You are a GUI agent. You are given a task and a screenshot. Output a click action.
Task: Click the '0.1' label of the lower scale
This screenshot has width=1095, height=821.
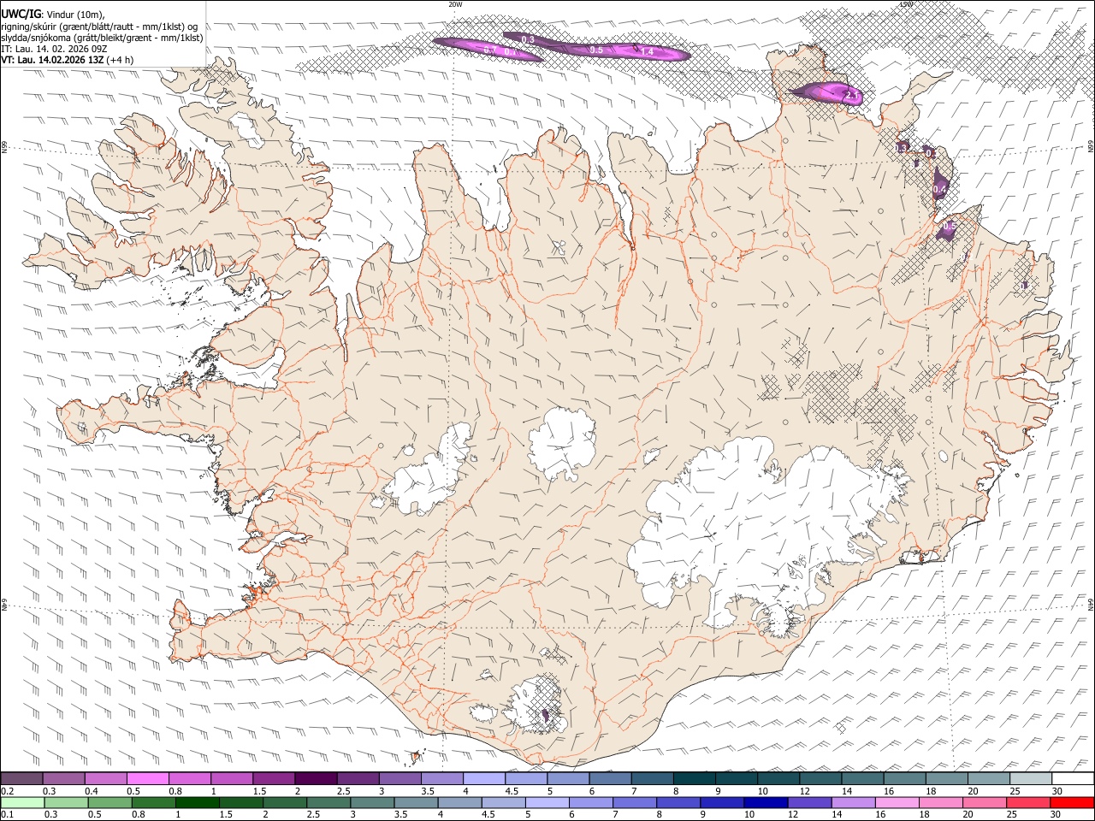point(6,815)
